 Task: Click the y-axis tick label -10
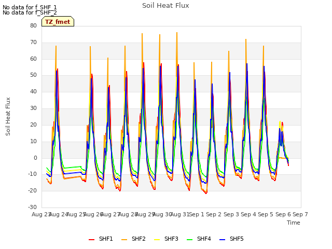click(x=33, y=174)
